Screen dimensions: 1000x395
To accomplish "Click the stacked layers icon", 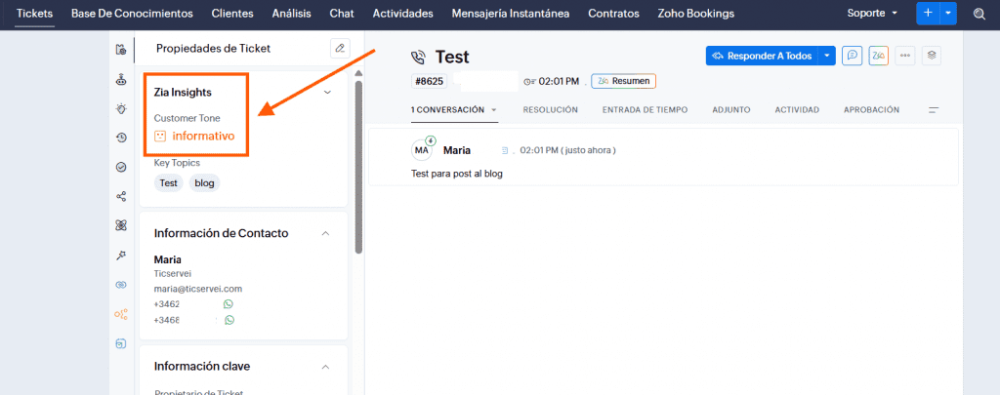I will [x=932, y=56].
